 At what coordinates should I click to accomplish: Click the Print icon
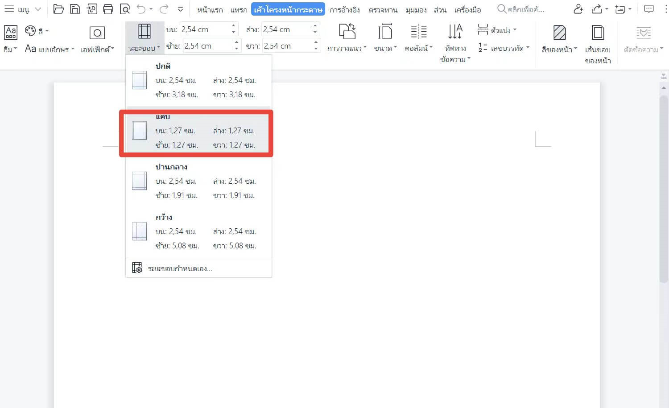pos(108,9)
